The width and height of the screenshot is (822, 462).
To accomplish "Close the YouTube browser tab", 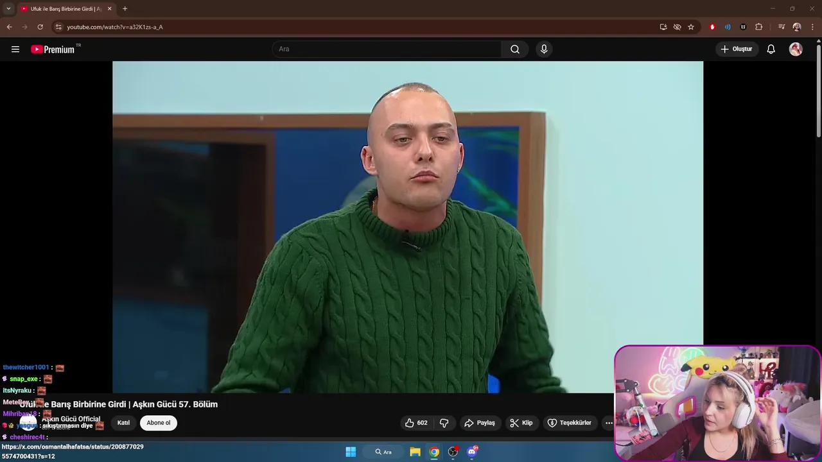I will pos(110,8).
